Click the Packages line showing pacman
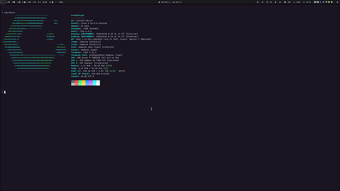This screenshot has height=191, width=340. [85, 29]
